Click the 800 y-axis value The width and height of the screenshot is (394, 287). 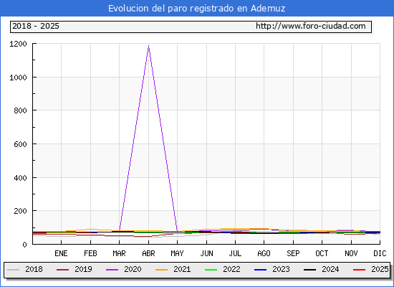20,110
